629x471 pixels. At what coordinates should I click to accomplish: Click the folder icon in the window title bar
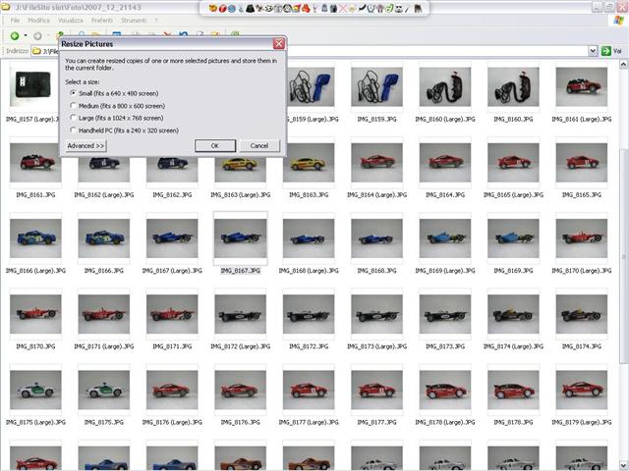[x=6, y=7]
